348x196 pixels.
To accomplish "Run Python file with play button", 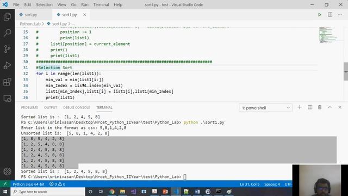I will pyautogui.click(x=320, y=15).
